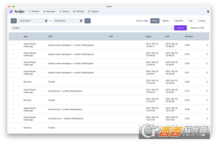This screenshot has width=218, height=143.
Task: Check the Electron row beginning 12:50:23
Action: tap(13, 82)
